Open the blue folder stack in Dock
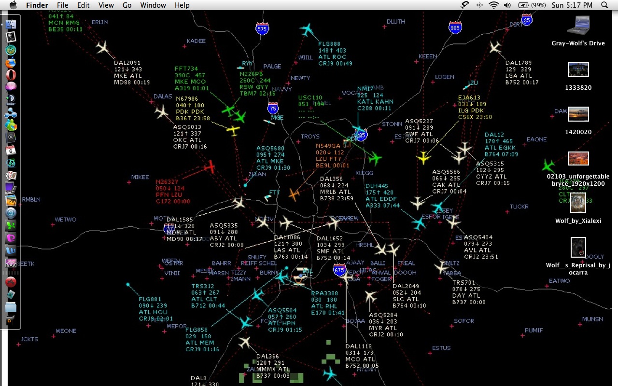The height and width of the screenshot is (386, 618). point(11,307)
